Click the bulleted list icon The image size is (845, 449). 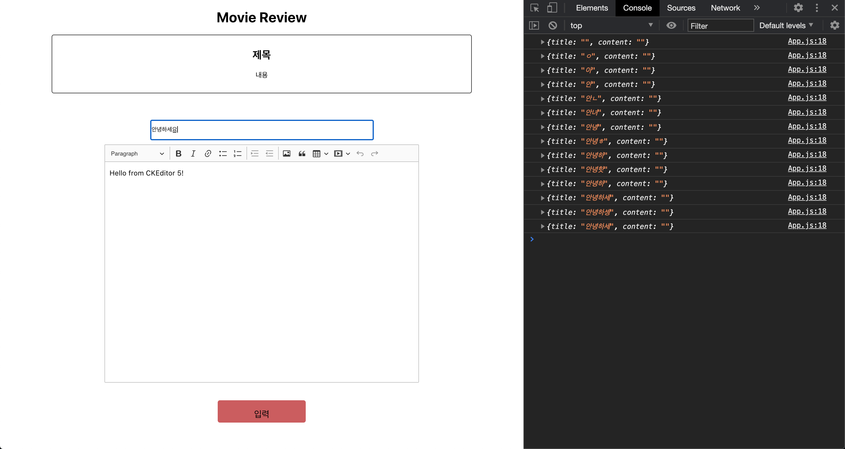click(x=223, y=153)
